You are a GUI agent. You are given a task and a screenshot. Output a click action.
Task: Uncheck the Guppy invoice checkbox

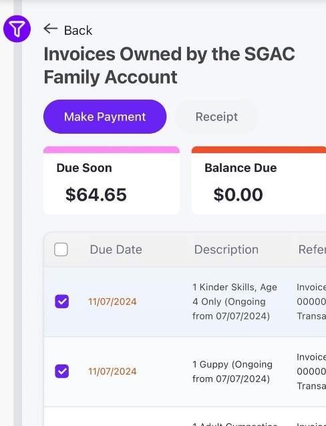click(x=62, y=371)
